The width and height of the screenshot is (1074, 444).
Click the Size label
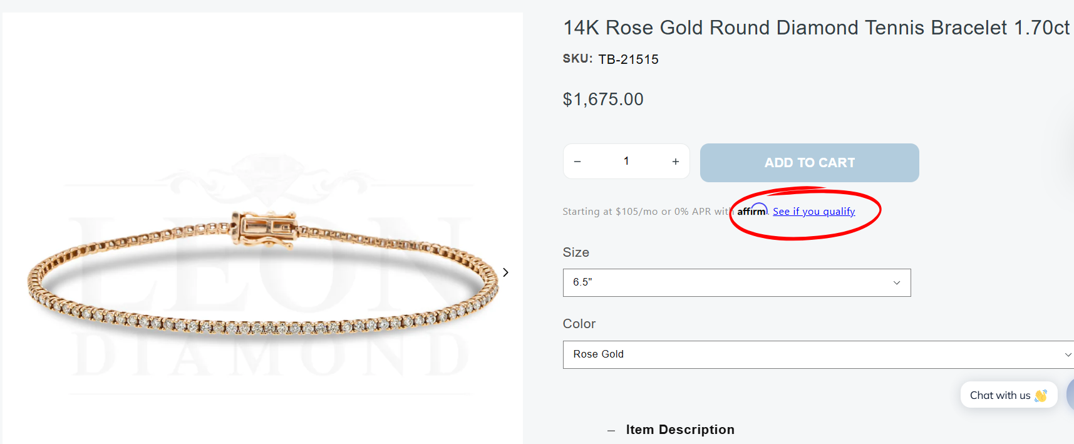(576, 252)
